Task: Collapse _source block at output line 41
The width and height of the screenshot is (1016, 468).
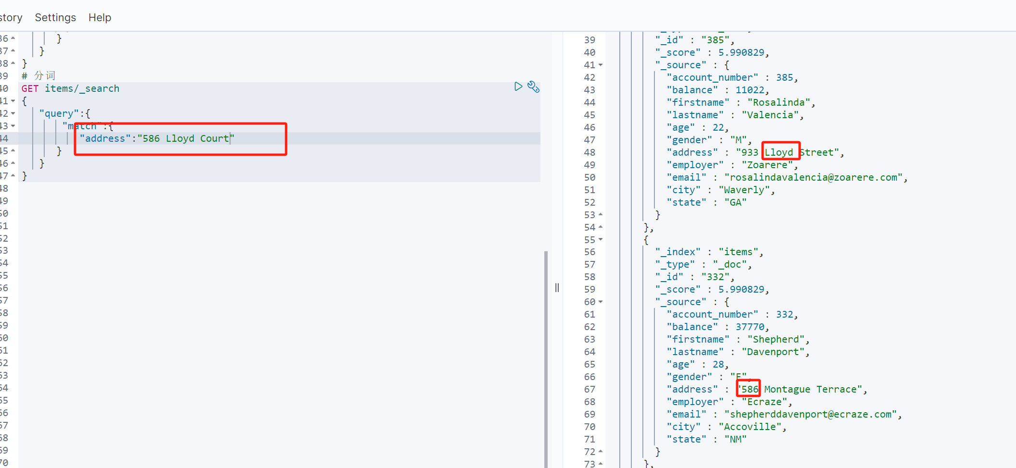Action: (x=601, y=65)
